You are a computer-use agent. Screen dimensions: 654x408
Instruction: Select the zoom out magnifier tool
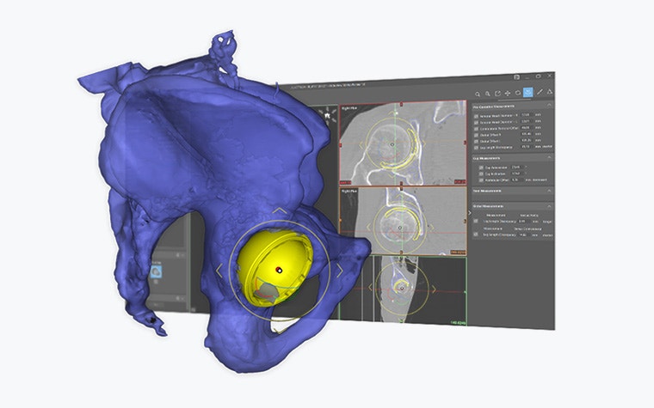[488, 94]
